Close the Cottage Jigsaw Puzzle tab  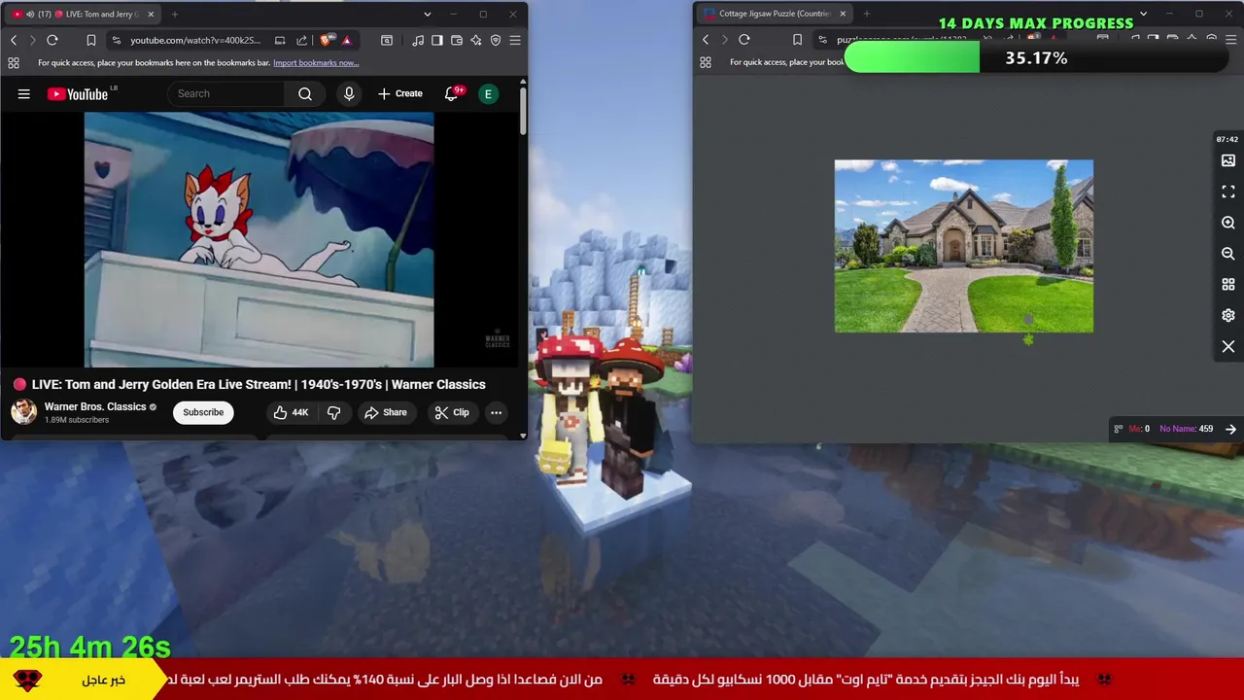843,14
